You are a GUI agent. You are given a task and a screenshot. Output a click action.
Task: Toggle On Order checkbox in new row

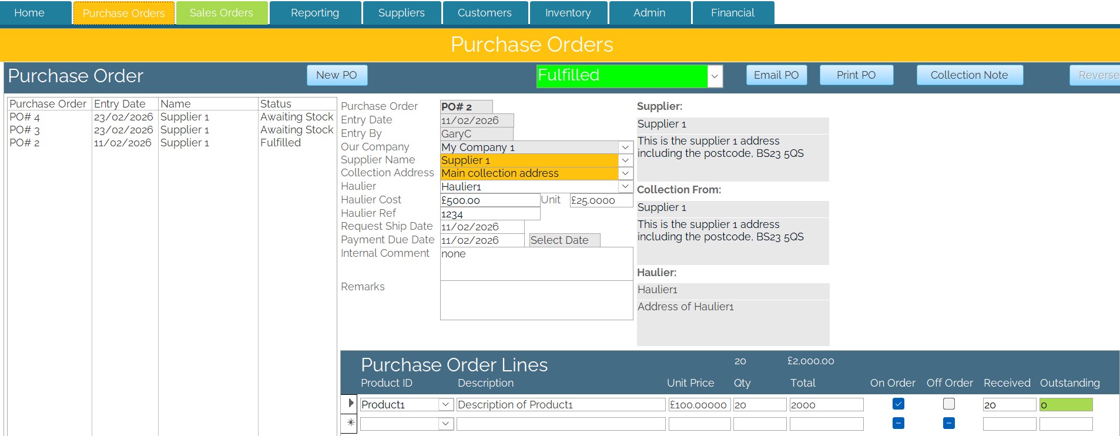tap(898, 423)
